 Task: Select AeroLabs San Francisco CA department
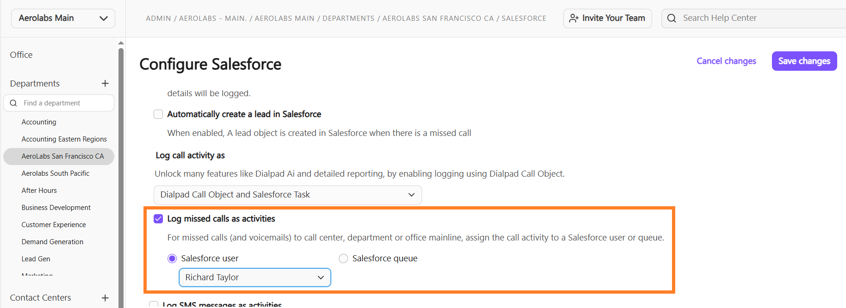pyautogui.click(x=59, y=156)
